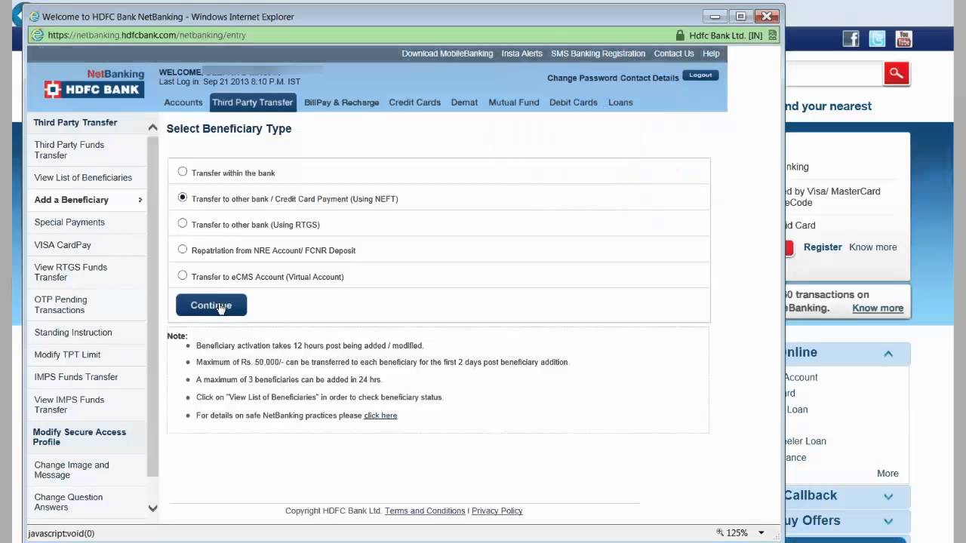Open the 125% zoom level dropdown arrow

point(761,533)
